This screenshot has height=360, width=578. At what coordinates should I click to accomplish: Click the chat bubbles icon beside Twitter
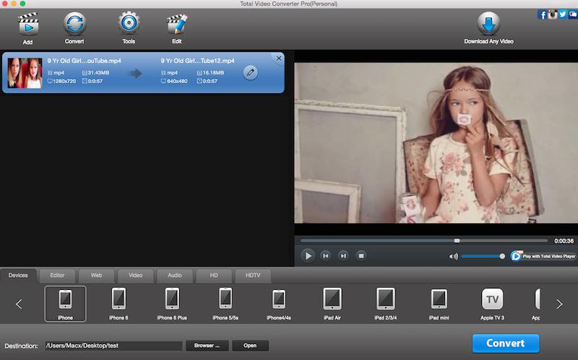(x=573, y=14)
